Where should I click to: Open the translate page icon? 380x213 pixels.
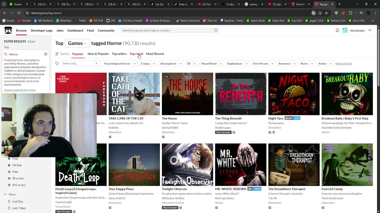313,13
